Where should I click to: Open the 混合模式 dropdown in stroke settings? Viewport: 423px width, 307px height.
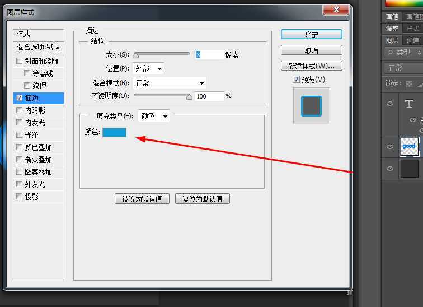169,83
